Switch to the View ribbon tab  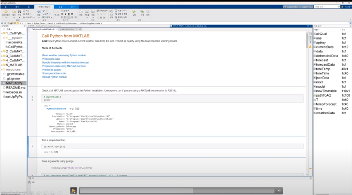click(73, 7)
